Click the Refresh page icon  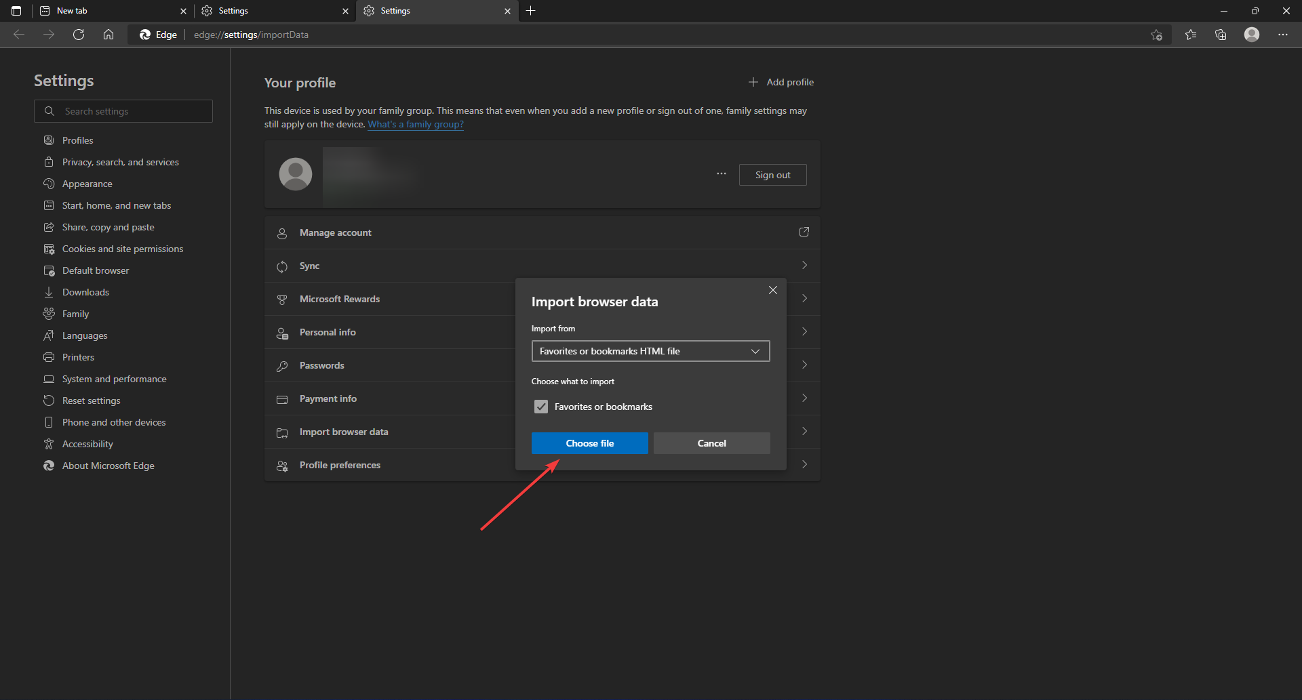coord(79,35)
